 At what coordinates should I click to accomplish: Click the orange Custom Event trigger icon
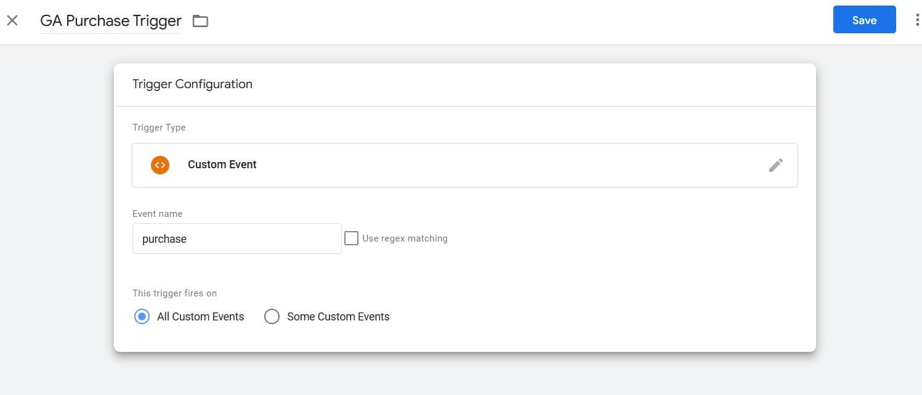coord(160,165)
